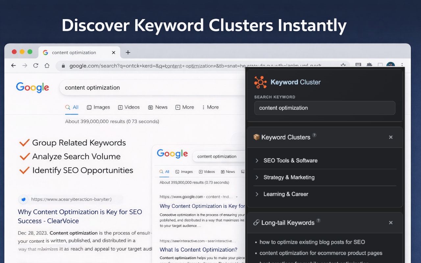Click the help icon beside Long-tail Keywords
This screenshot has width=421, height=263.
click(318, 220)
